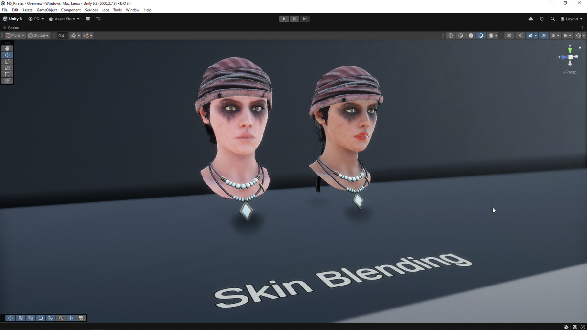The height and width of the screenshot is (330, 587).
Task: Select the Scale tool in the tools overlay
Action: (7, 67)
